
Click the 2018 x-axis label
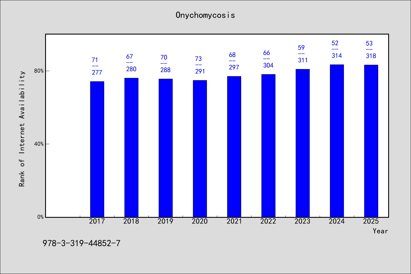pos(131,221)
